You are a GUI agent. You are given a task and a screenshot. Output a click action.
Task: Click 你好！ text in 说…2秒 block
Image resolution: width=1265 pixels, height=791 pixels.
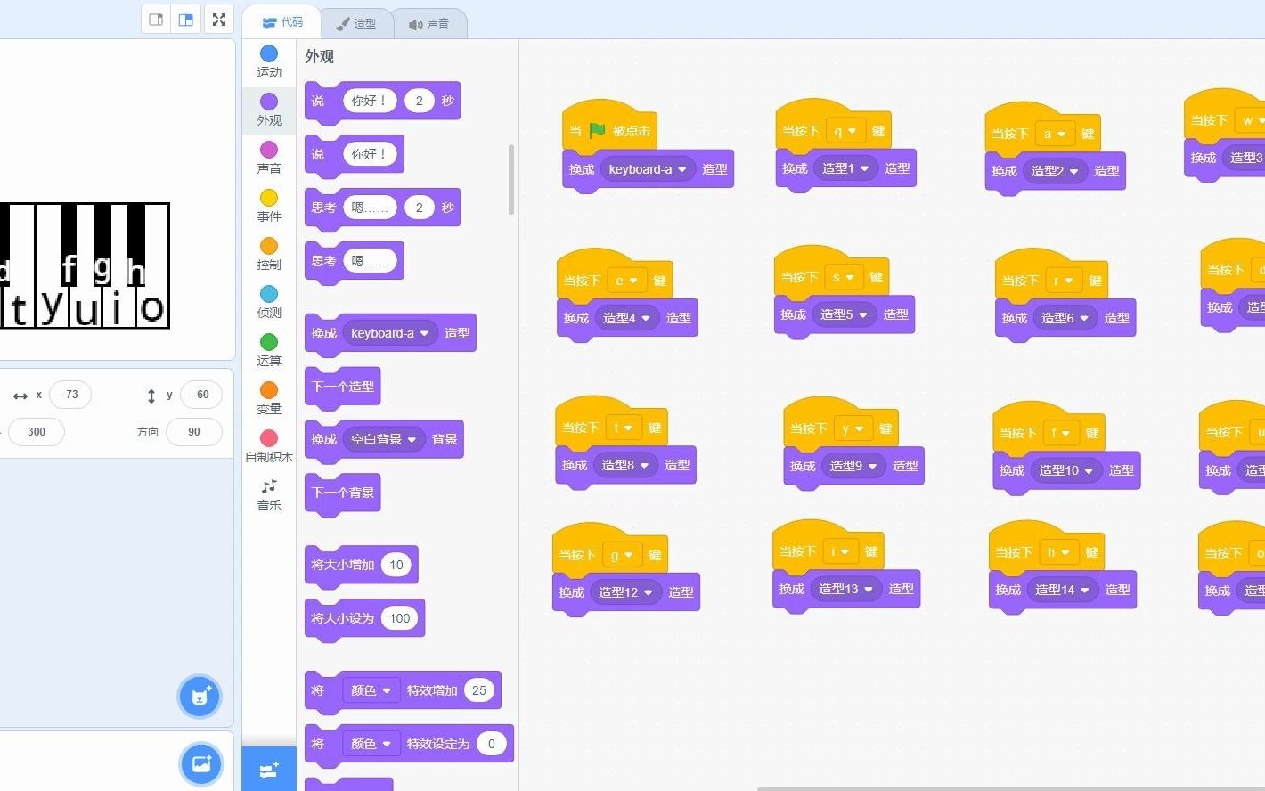coord(369,101)
